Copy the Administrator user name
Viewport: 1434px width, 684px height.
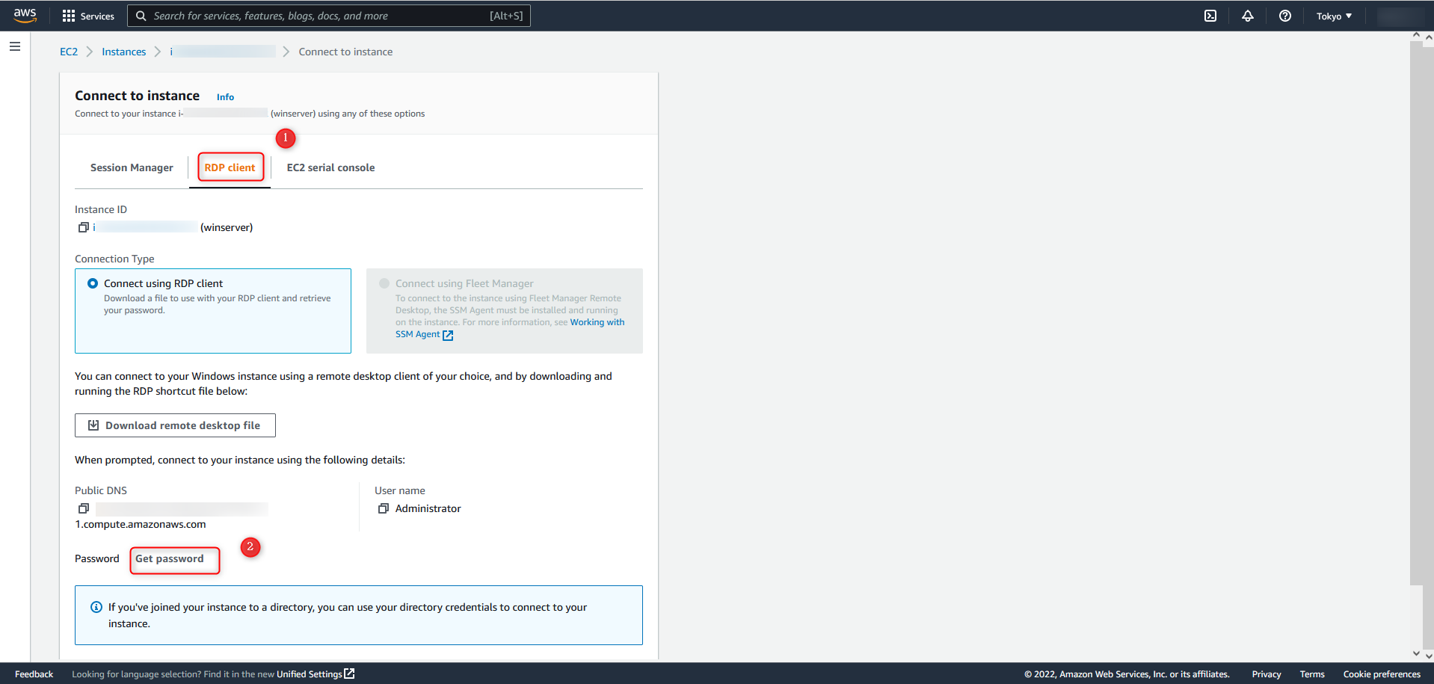[x=384, y=508]
